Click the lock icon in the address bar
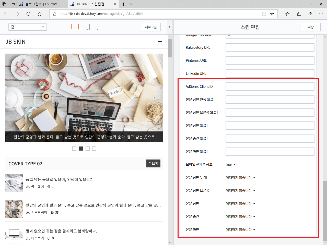This screenshot has height=245, width=327. 54,14
